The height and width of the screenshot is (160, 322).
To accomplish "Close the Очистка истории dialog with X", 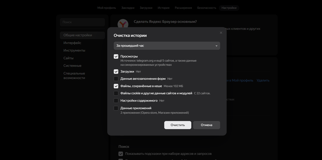I will [221, 33].
